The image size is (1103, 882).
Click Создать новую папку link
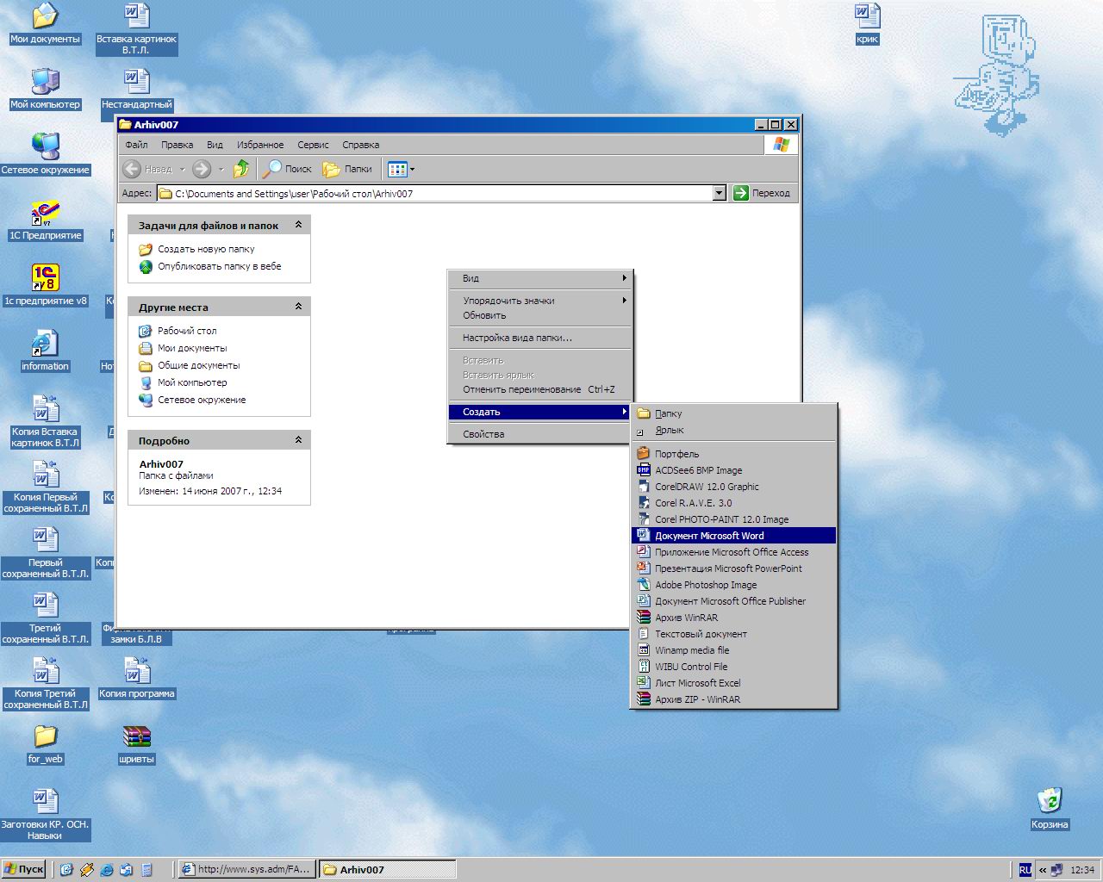pyautogui.click(x=206, y=249)
